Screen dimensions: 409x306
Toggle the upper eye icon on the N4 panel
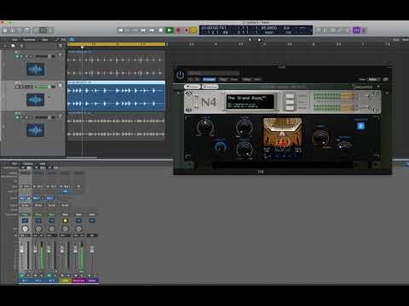[x=188, y=93]
